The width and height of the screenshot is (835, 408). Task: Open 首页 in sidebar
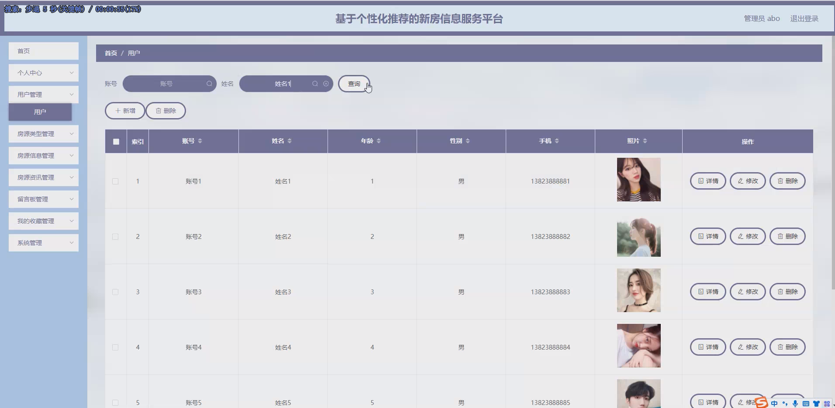[44, 51]
